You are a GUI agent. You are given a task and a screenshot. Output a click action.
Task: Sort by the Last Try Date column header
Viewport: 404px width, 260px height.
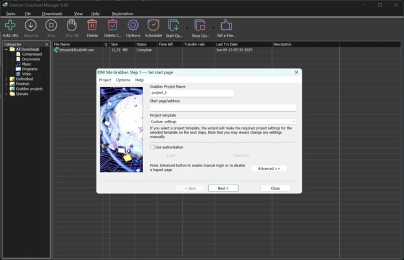click(x=243, y=44)
